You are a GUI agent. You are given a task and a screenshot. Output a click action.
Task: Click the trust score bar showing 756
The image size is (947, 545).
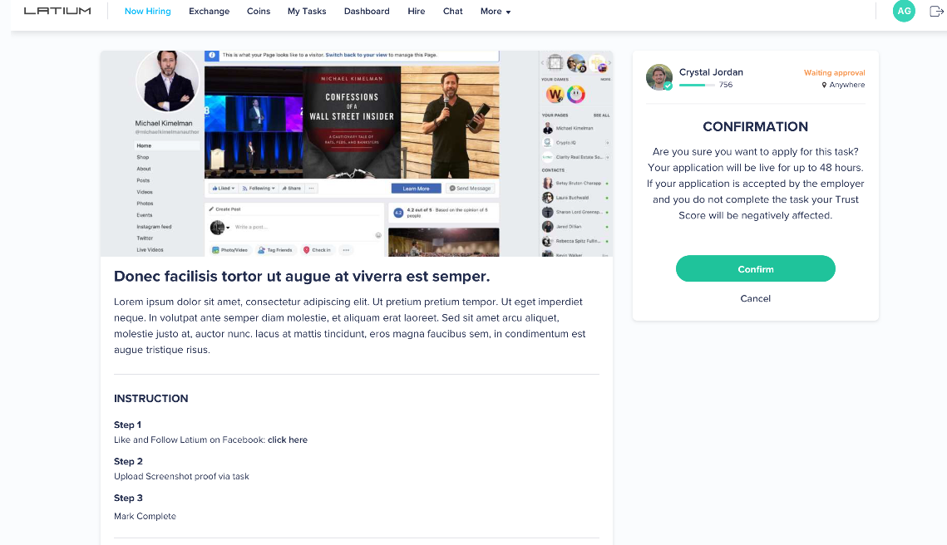pos(697,85)
